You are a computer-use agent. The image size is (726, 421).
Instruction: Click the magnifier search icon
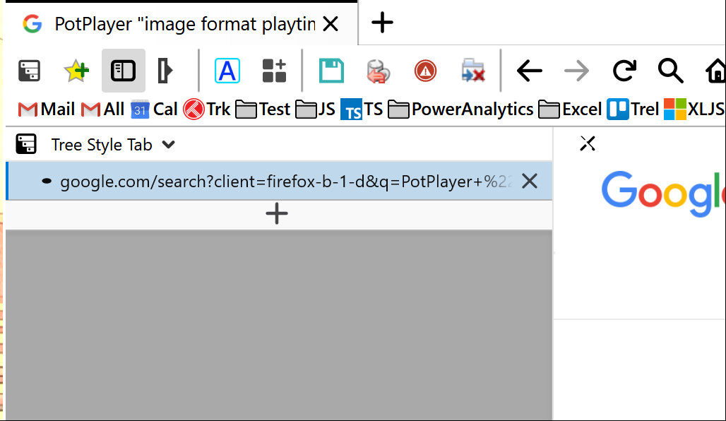(670, 71)
